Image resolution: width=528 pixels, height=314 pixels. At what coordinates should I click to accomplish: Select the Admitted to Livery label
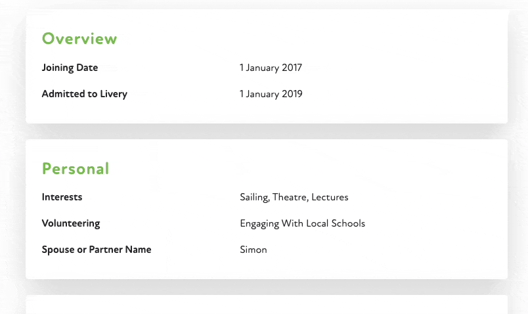pos(84,94)
